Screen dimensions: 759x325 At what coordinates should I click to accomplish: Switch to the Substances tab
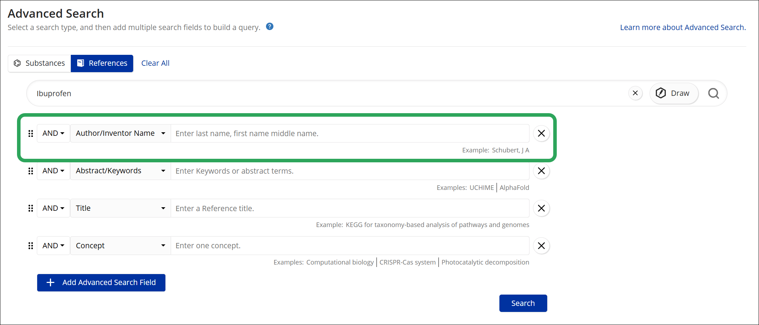39,63
